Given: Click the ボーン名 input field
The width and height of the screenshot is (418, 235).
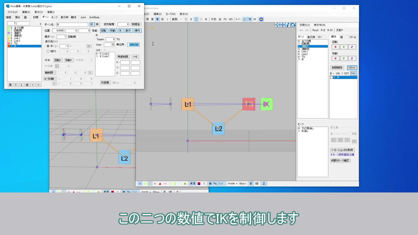Looking at the screenshot, I should point(72,24).
